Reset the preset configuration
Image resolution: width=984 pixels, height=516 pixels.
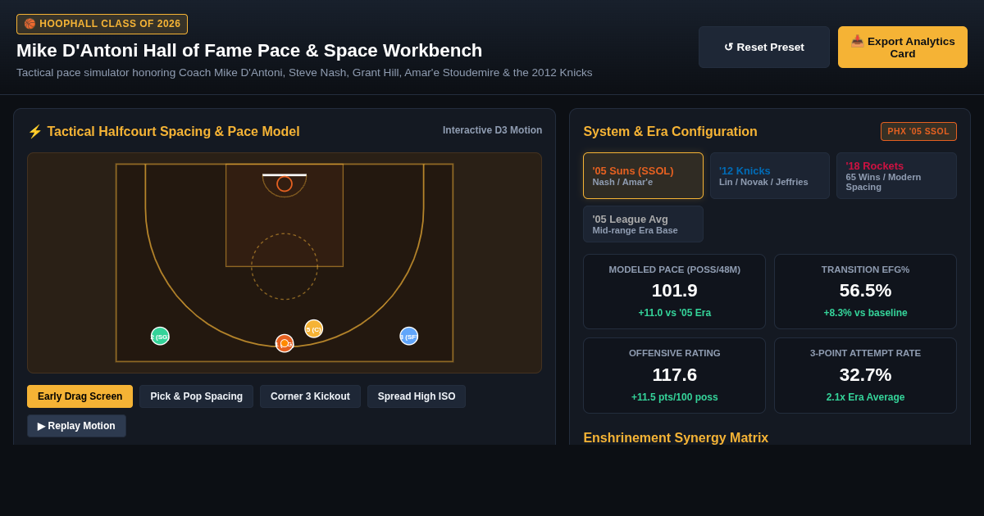[x=764, y=47]
